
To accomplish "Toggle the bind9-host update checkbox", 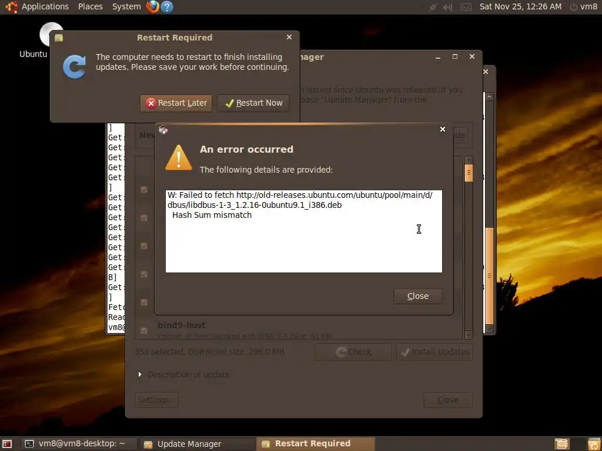I will click(x=144, y=330).
